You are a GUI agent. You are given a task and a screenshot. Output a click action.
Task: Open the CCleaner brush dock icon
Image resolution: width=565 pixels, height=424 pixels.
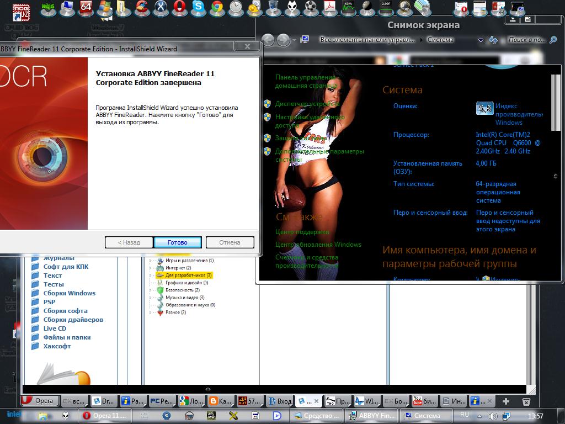(x=142, y=8)
